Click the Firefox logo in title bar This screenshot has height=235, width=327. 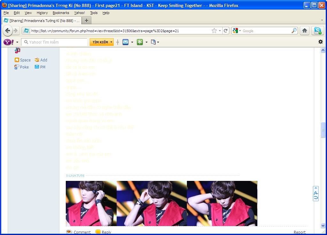[x=4, y=5]
